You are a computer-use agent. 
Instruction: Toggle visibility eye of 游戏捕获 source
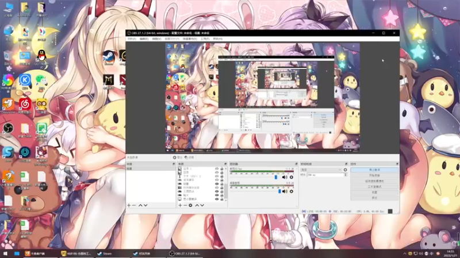pyautogui.click(x=217, y=180)
